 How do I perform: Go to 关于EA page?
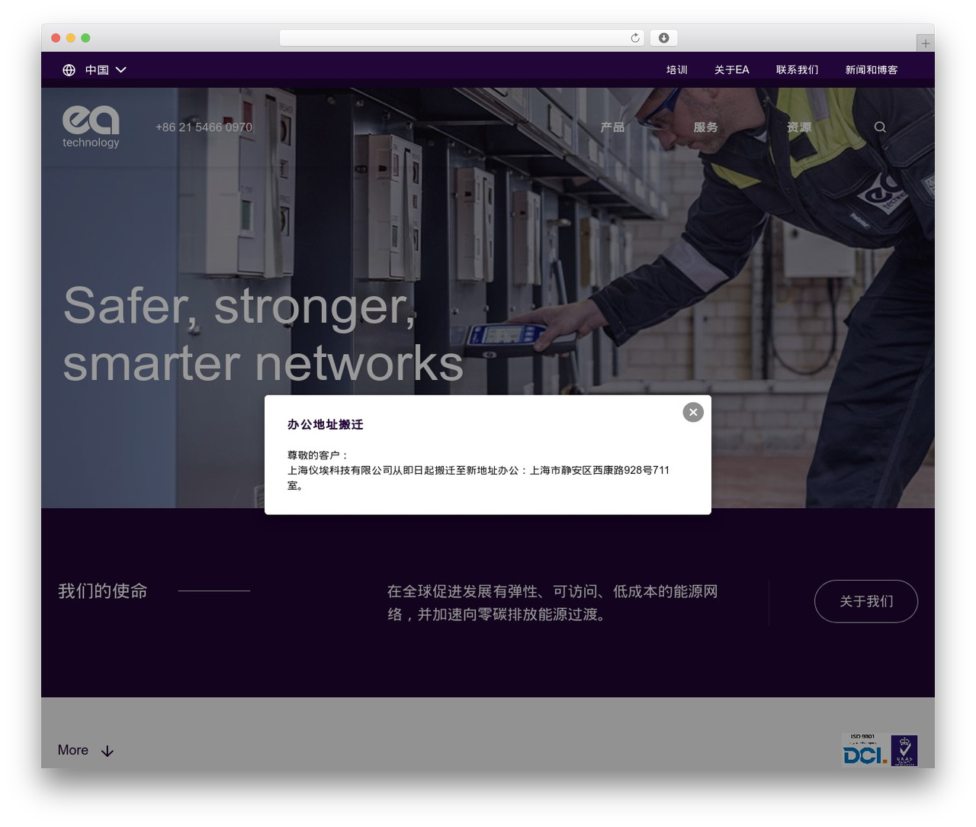(x=731, y=70)
